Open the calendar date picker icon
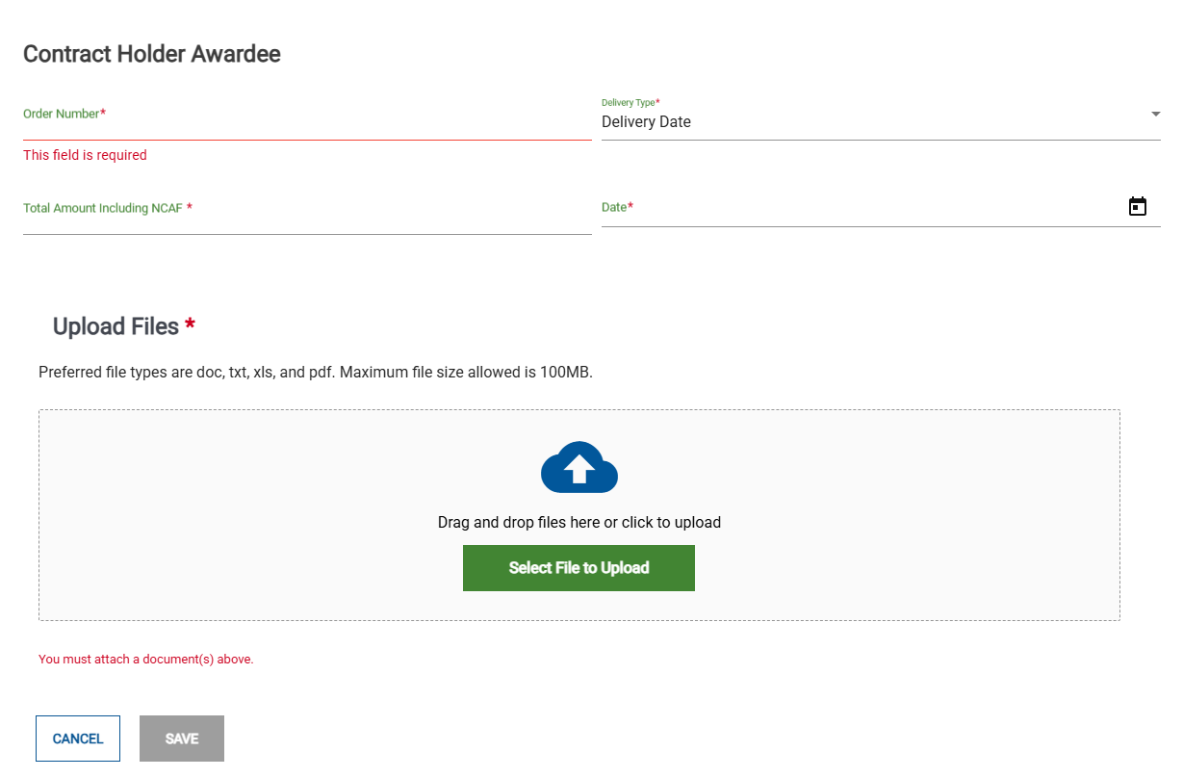 (x=1137, y=207)
